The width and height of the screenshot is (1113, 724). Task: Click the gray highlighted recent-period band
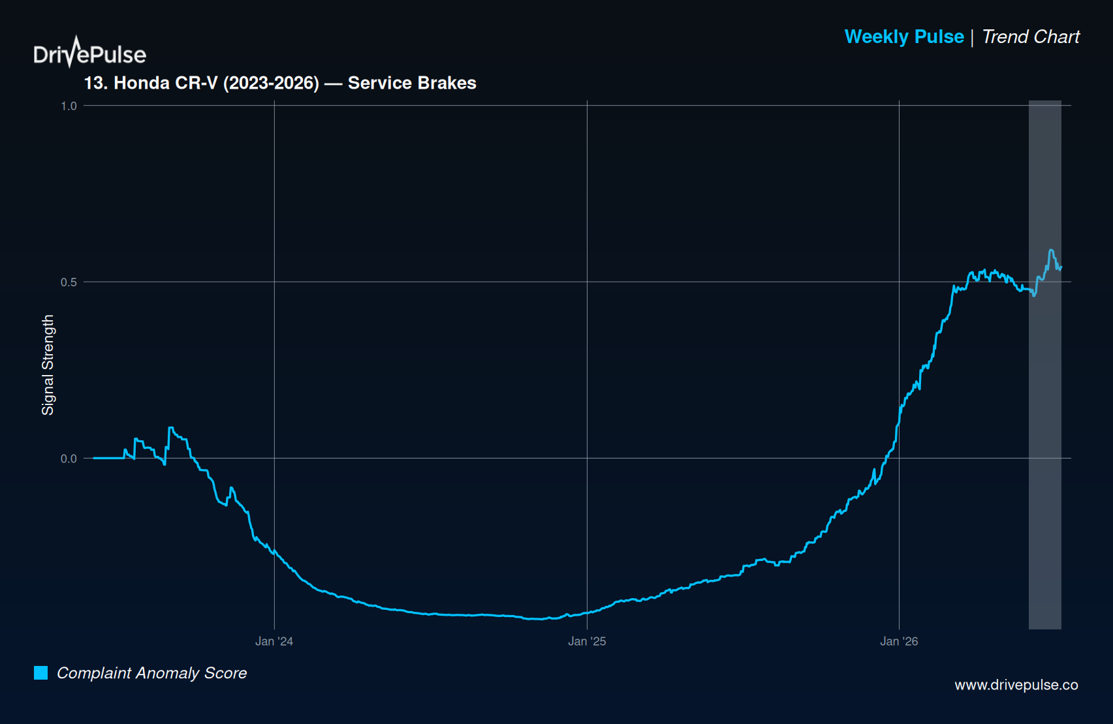1045,365
